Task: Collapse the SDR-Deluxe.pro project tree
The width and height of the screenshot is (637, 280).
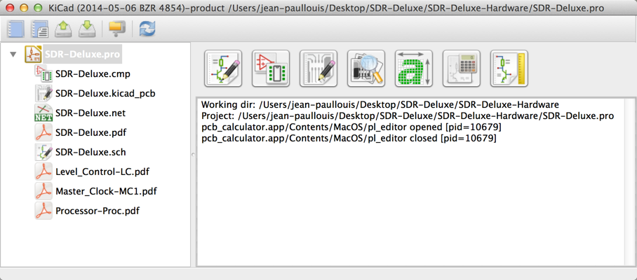Action: [13, 54]
